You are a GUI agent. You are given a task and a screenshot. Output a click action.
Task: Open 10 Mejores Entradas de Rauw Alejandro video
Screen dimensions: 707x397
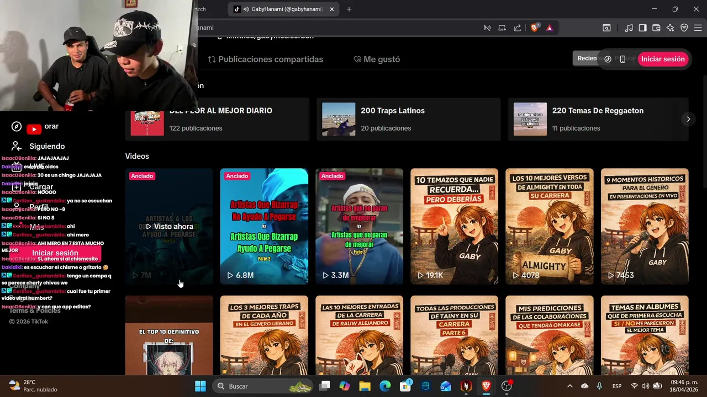click(359, 335)
